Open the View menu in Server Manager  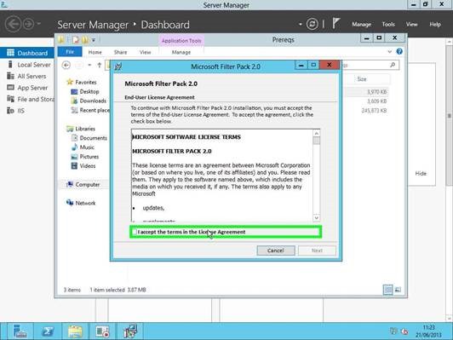pyautogui.click(x=411, y=24)
